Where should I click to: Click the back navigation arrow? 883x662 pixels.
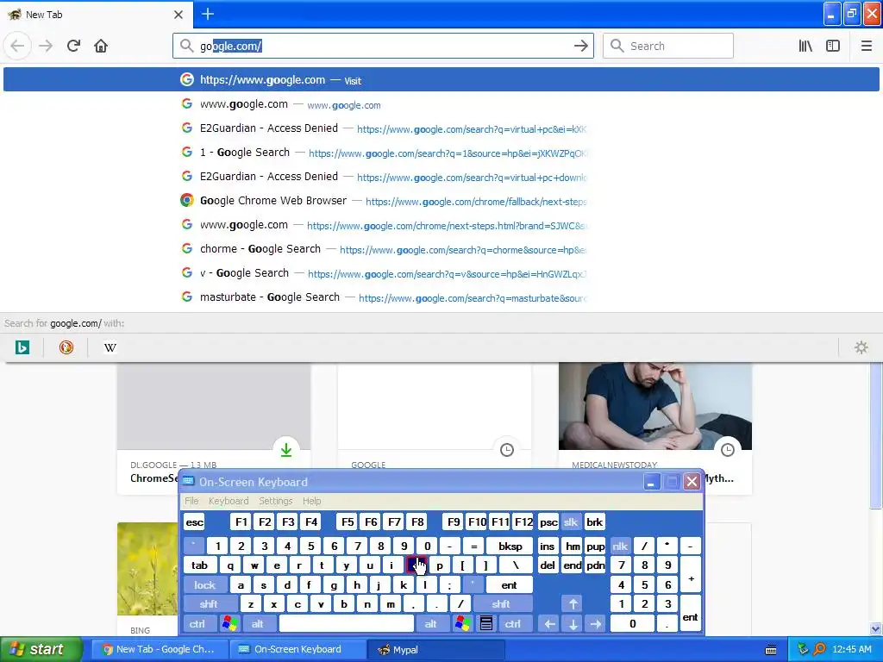point(17,46)
